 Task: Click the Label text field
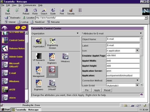pos(123,45)
